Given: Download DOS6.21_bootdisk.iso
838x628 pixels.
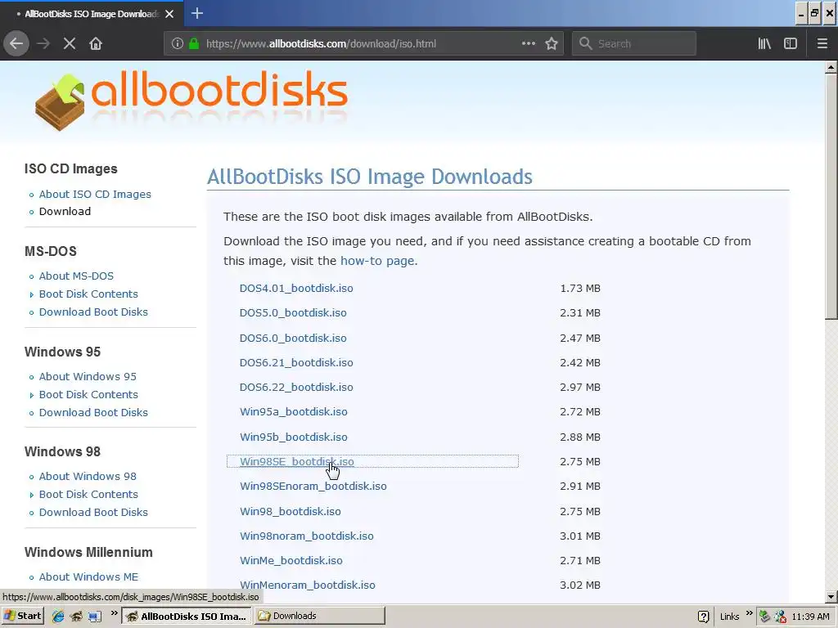Looking at the screenshot, I should tap(296, 362).
